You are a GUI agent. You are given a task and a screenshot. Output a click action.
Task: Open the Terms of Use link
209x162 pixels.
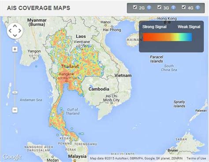[x=196, y=158]
